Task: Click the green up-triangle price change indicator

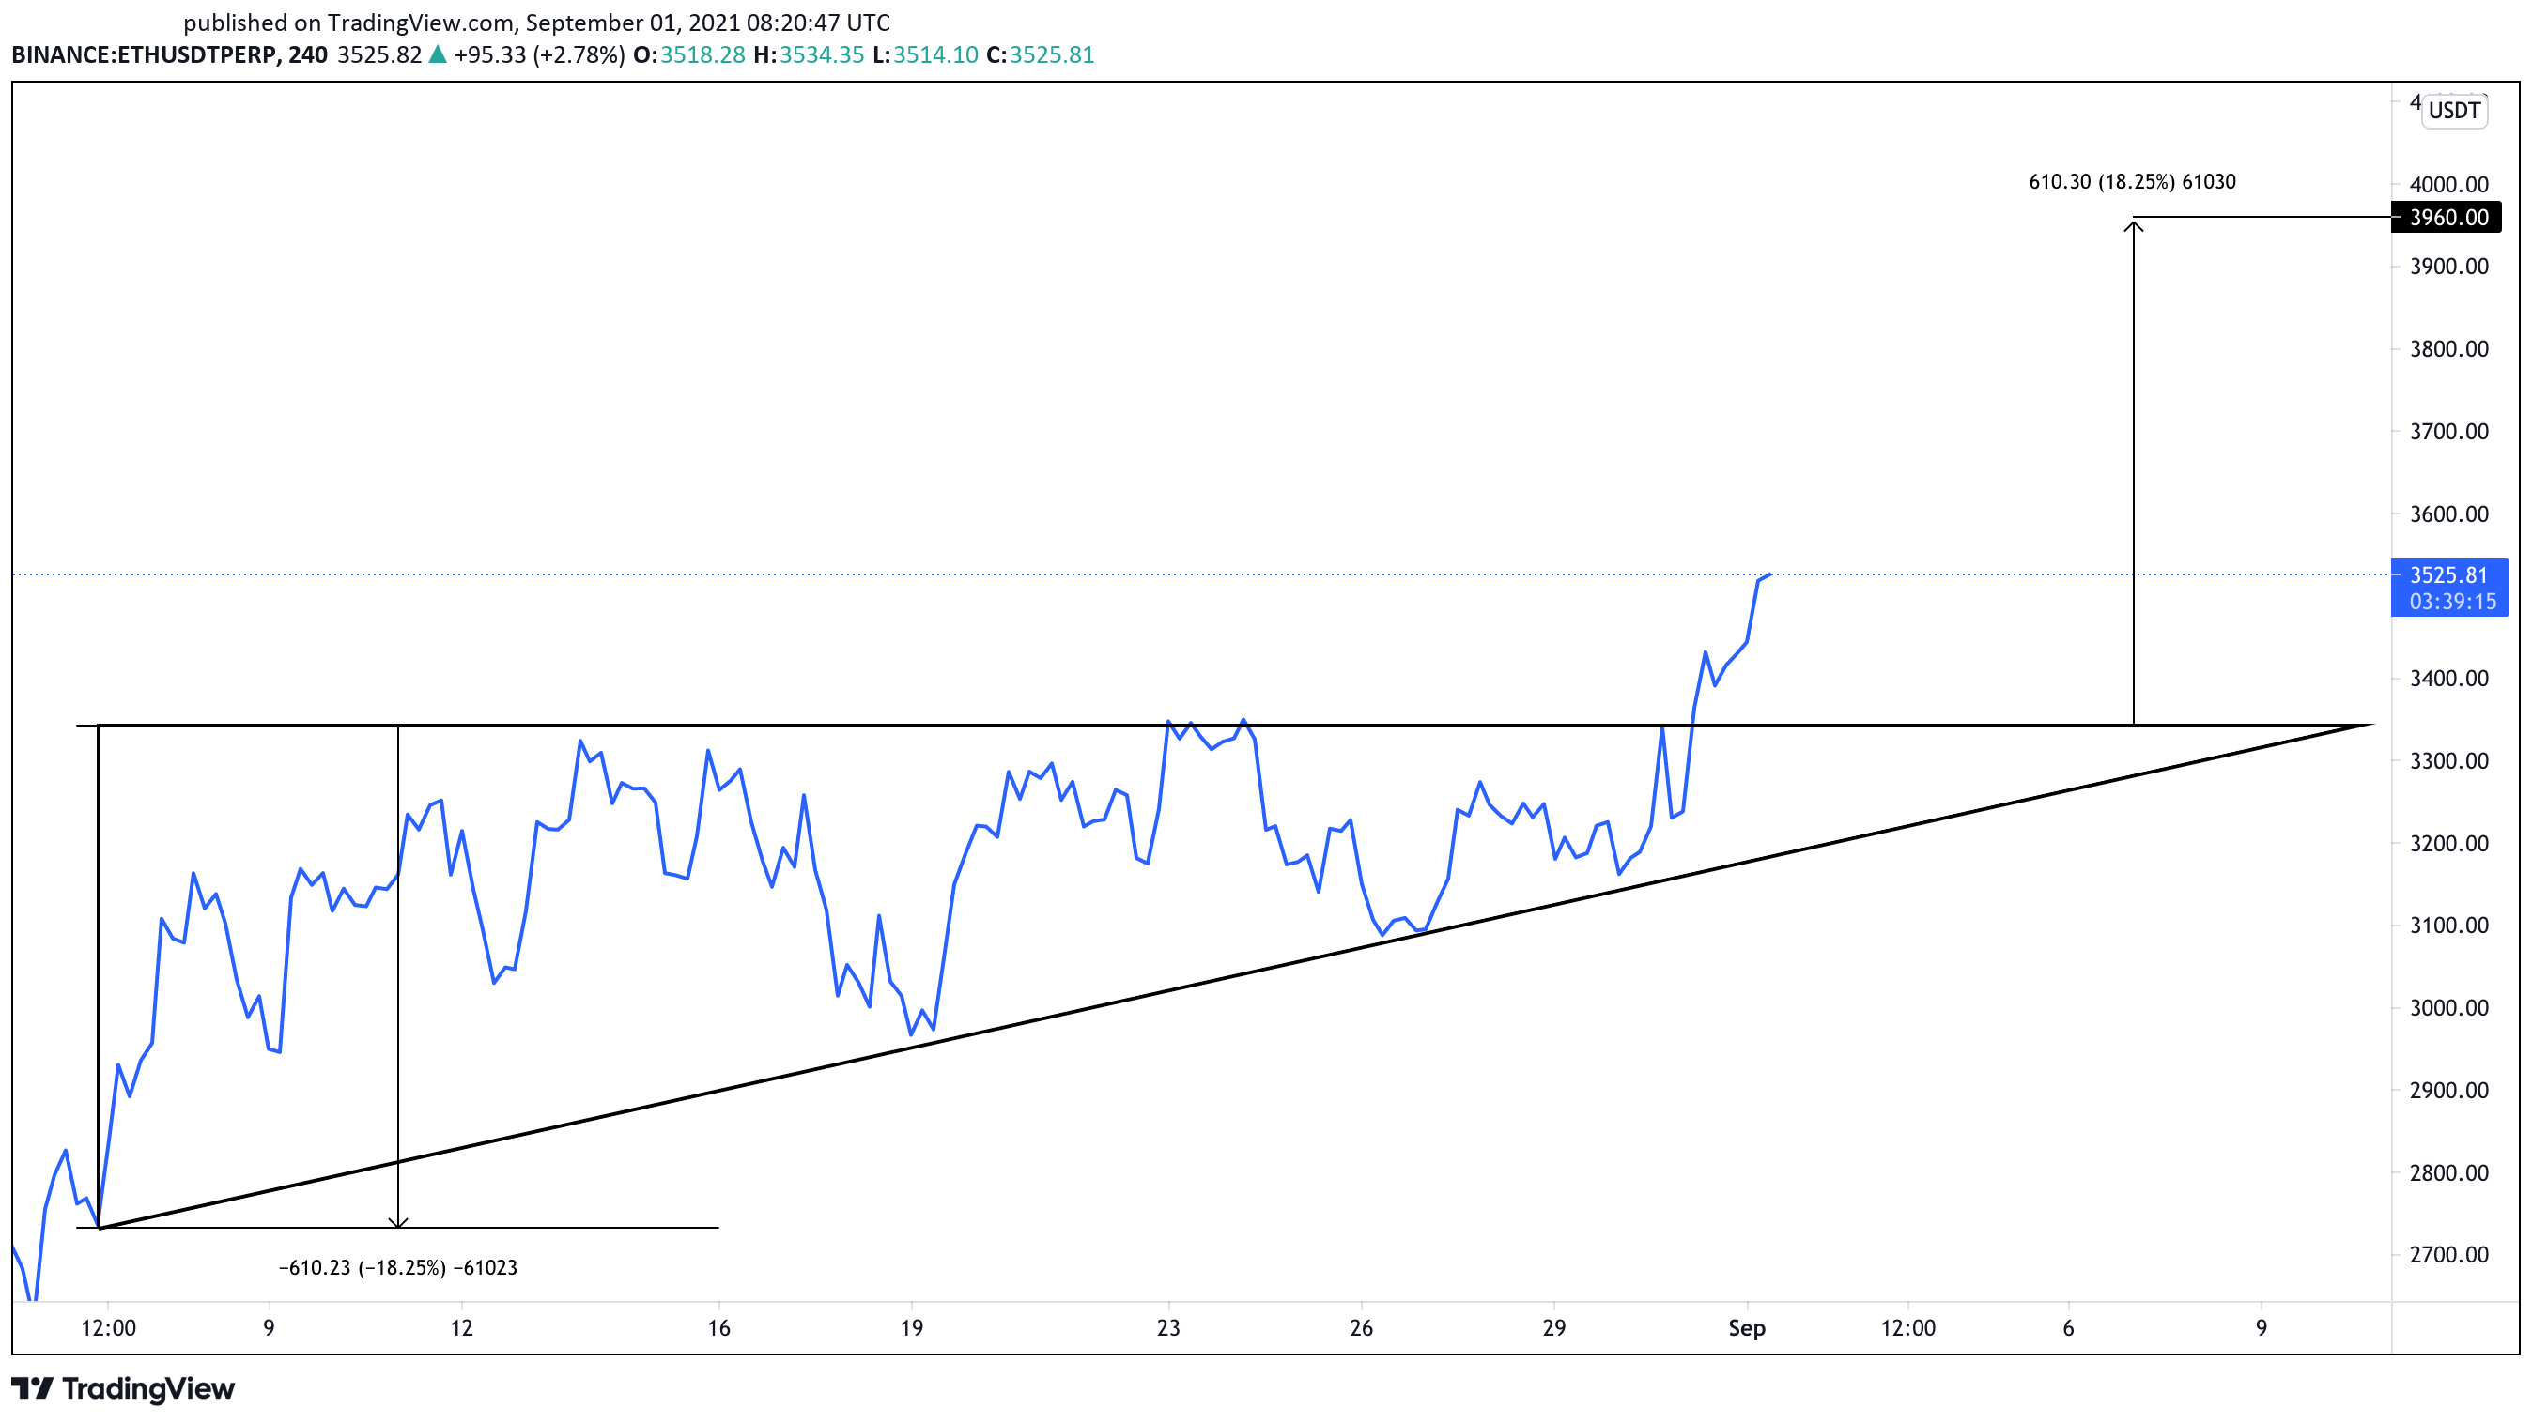Action: tap(438, 55)
